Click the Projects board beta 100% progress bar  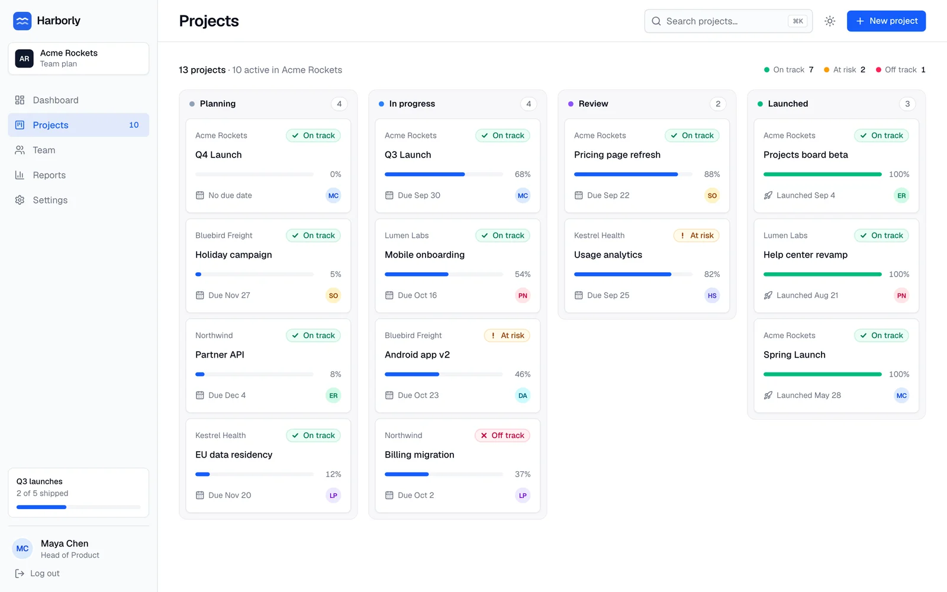coord(823,175)
